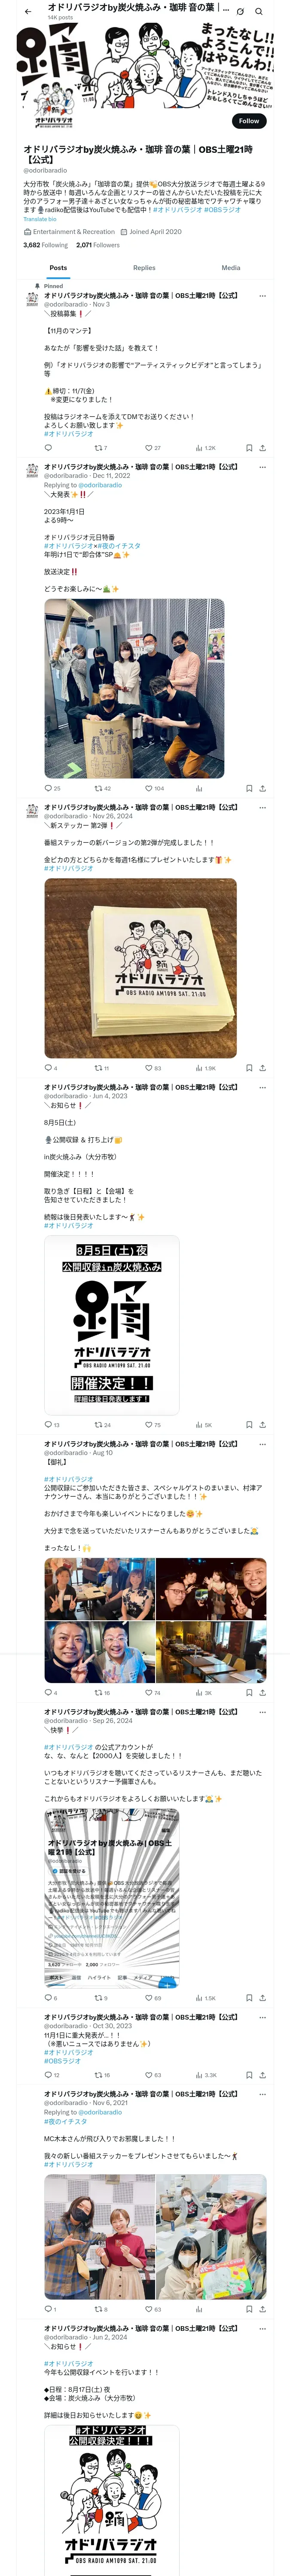290x2576 pixels.
Task: Expand options for Oct 30, 2023 post
Action: click(262, 1989)
